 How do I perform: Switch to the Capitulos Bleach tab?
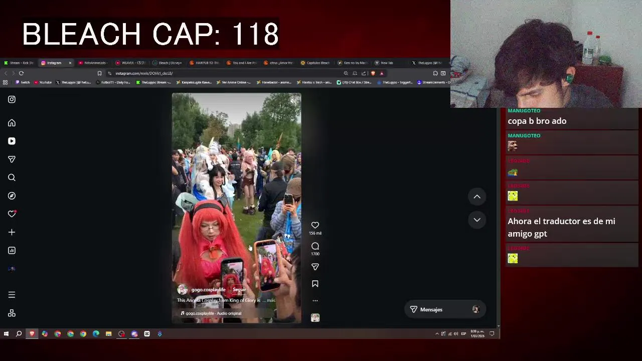click(315, 63)
